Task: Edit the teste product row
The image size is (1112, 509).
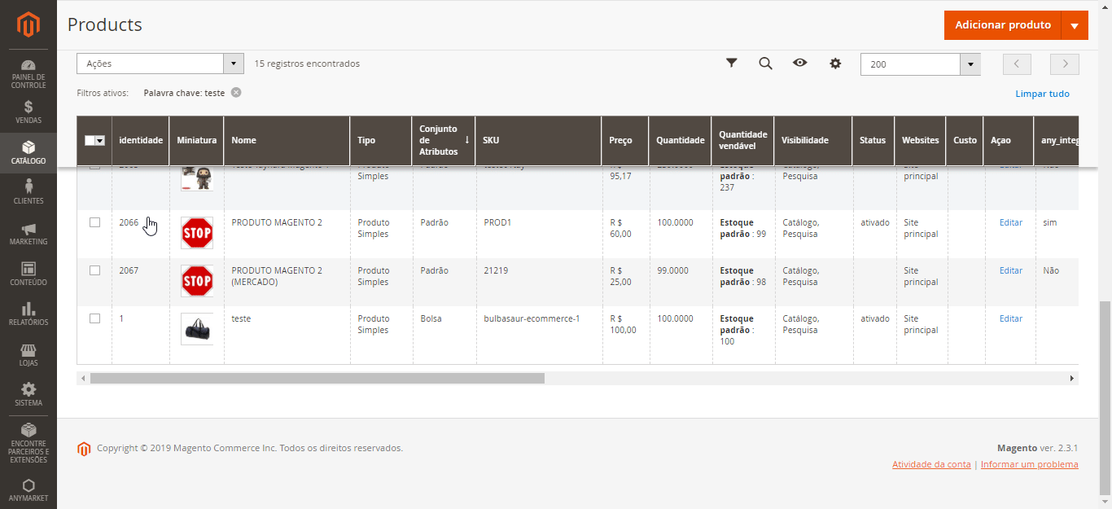Action: coord(1010,318)
